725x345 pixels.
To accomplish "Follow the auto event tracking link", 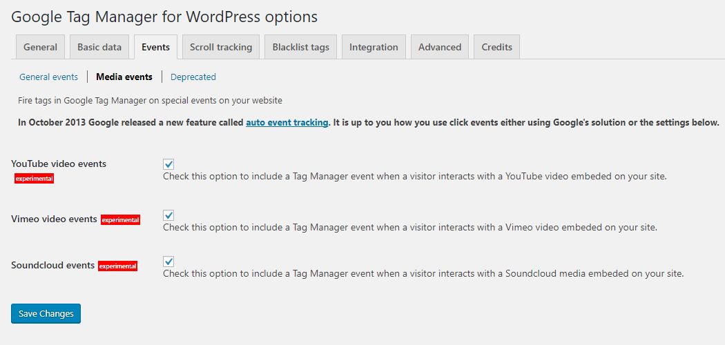I will click(x=287, y=122).
